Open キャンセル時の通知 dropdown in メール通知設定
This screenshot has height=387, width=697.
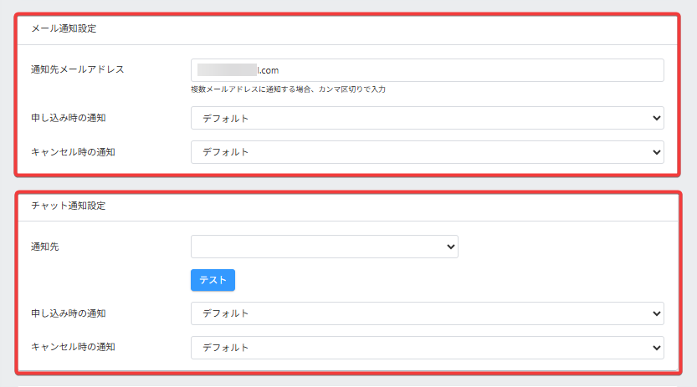coord(427,152)
